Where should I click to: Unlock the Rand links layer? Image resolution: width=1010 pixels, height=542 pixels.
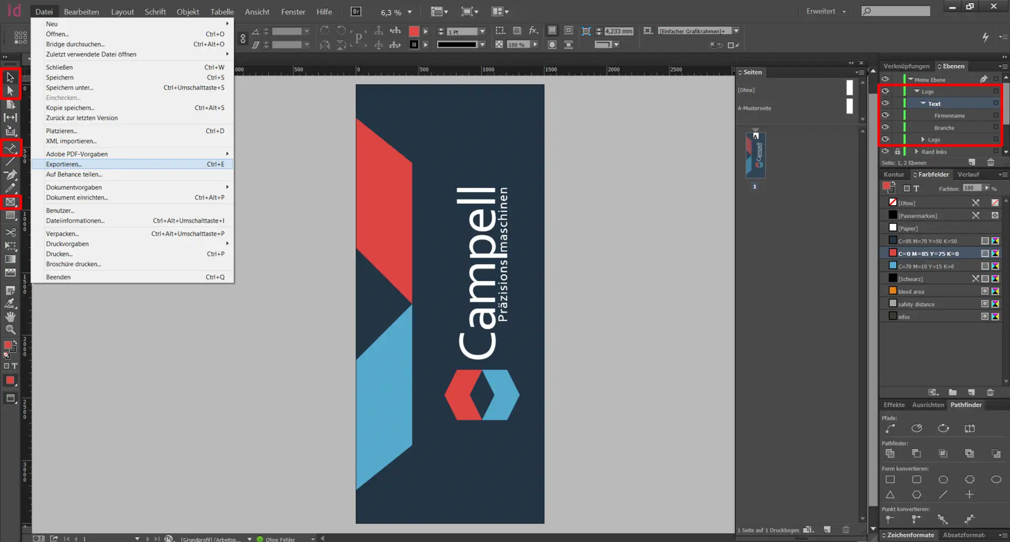click(x=897, y=152)
